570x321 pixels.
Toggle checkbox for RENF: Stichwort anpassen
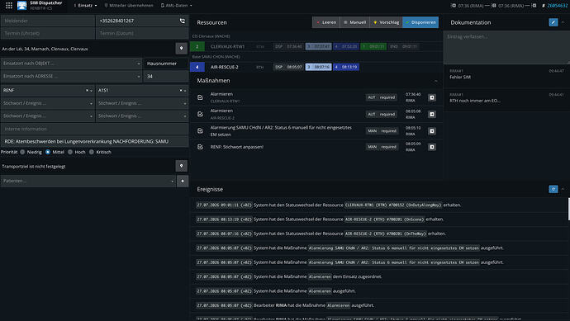point(200,147)
